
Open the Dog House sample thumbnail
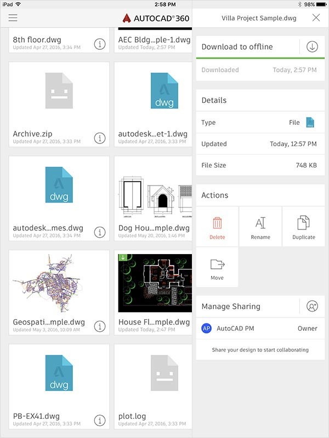coord(155,197)
